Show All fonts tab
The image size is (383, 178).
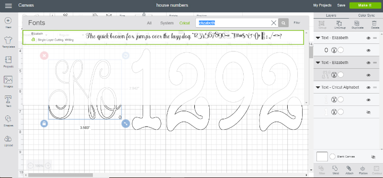[149, 23]
